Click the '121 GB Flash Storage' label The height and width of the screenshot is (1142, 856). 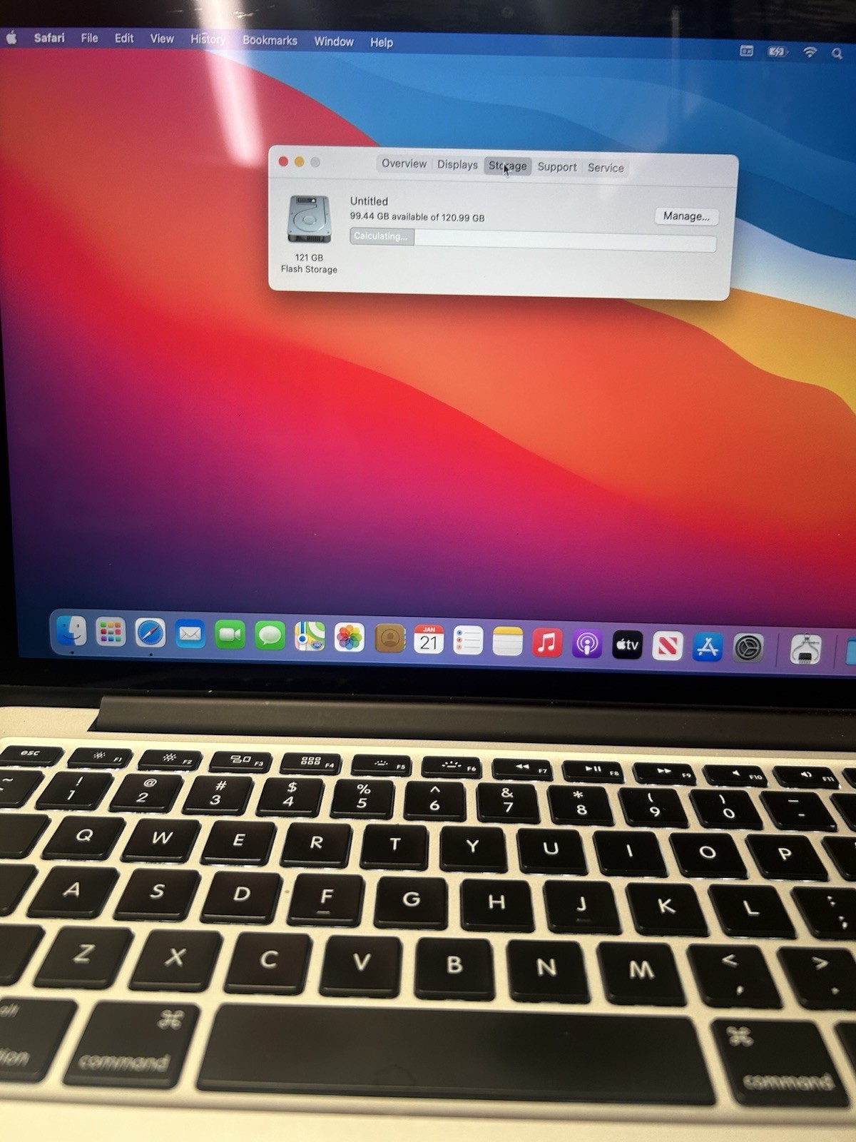309,263
